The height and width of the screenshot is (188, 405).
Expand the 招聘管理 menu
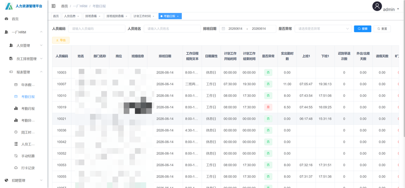point(41,180)
